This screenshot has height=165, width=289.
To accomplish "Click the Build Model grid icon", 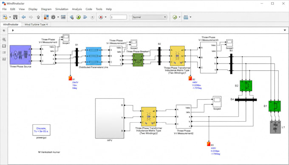I will [186, 17].
